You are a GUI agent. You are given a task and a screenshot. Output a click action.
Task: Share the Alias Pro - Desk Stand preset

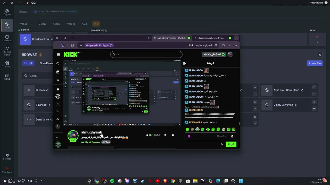coord(302,90)
